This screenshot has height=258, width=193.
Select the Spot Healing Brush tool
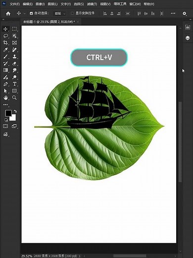tap(14, 50)
